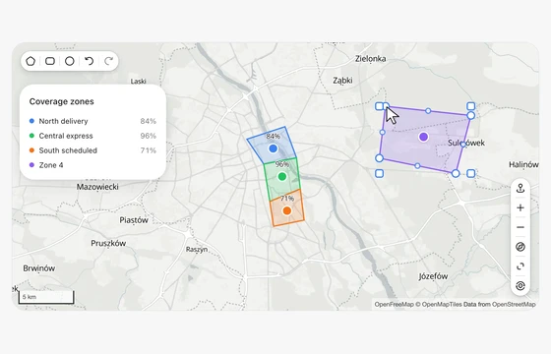The width and height of the screenshot is (551, 354).
Task: Click the Halinów map label
Action: tap(523, 164)
